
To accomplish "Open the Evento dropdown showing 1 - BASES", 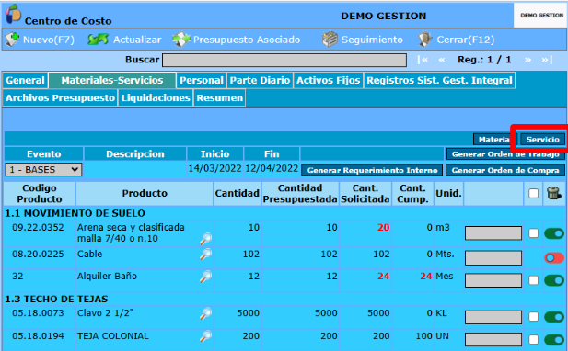I will (43, 170).
